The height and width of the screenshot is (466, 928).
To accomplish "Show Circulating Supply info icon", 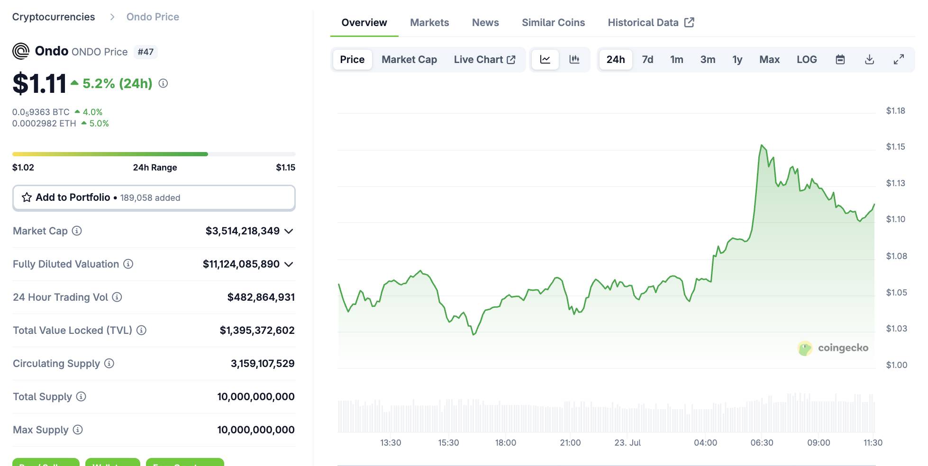I will pos(109,363).
